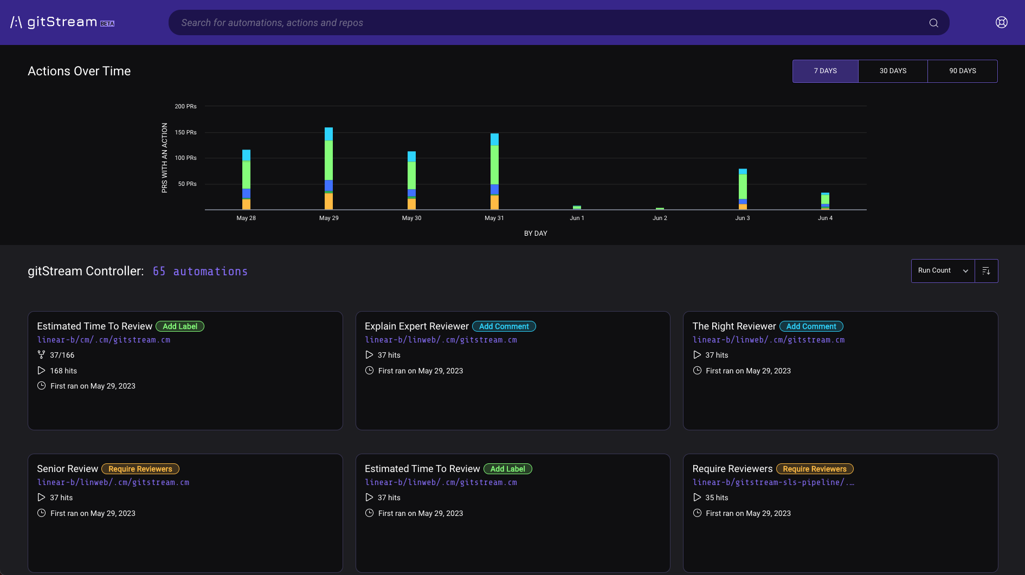Click play icon in Explain Expert Reviewer card
Image resolution: width=1025 pixels, height=575 pixels.
pyautogui.click(x=369, y=355)
